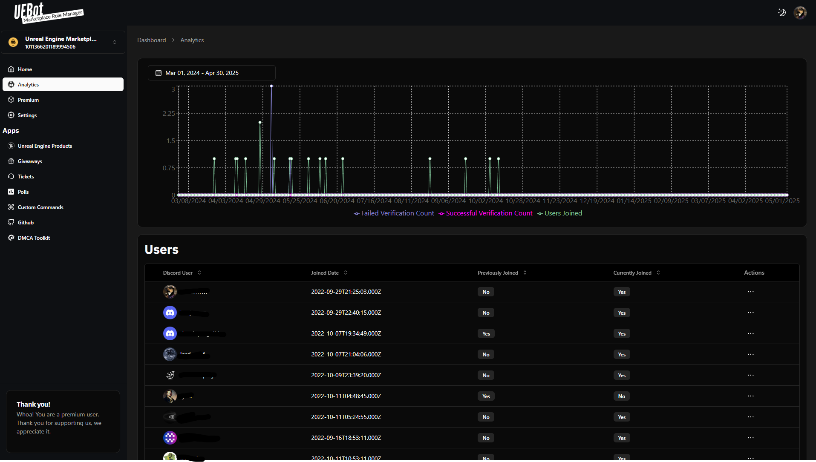
Task: Open Github app
Action: 63,222
